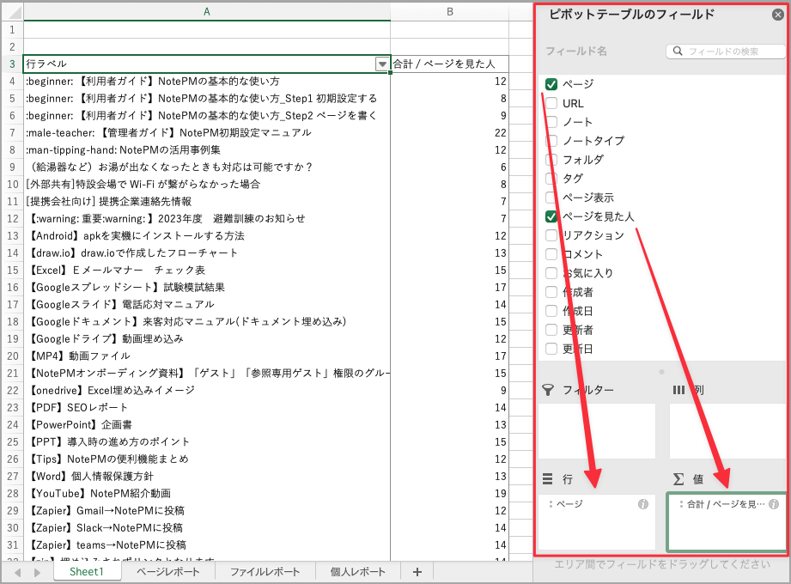791x584 pixels.
Task: Switch to the ファイルレポート sheet tab
Action: (265, 572)
